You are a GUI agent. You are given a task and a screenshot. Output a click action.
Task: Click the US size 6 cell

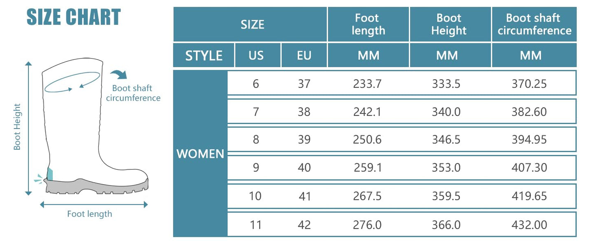pyautogui.click(x=256, y=84)
